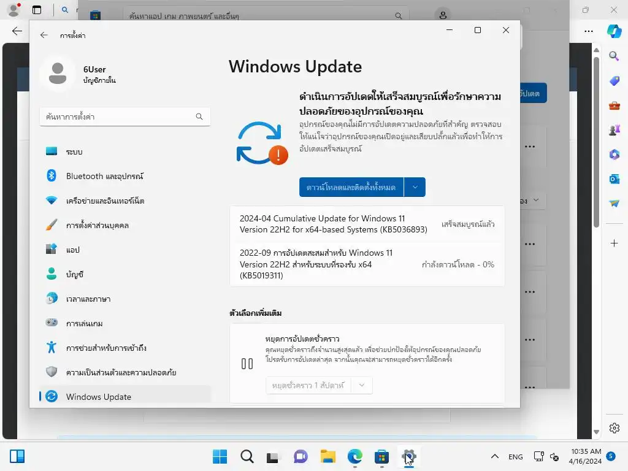
Task: Open หยุดชั่วคราว 1 สัปดาห์ pause button
Action: pos(308,385)
